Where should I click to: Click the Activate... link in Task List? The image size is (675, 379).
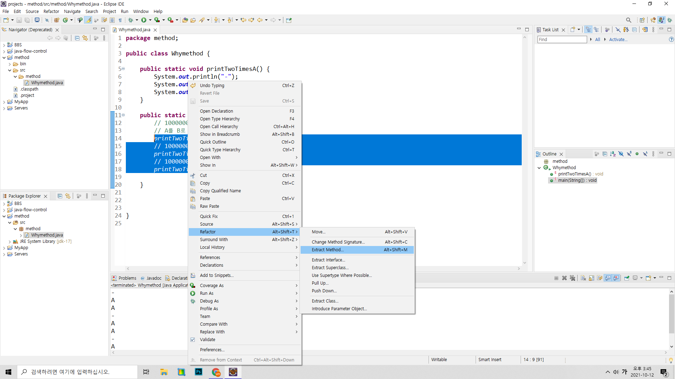[618, 40]
